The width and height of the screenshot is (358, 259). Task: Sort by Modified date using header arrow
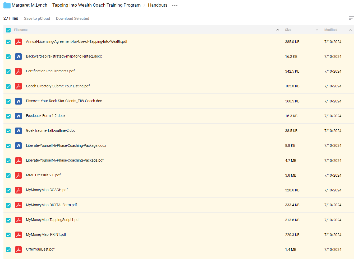point(350,30)
